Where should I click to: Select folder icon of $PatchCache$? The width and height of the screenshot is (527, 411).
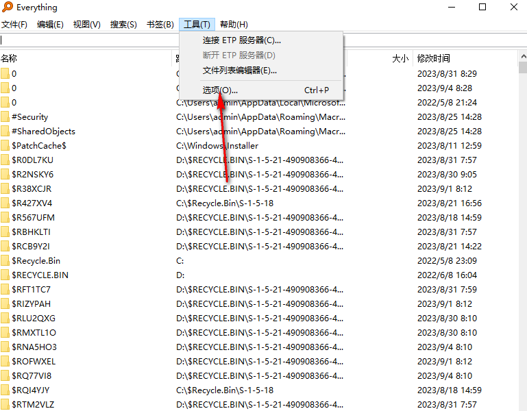pyautogui.click(x=5, y=146)
